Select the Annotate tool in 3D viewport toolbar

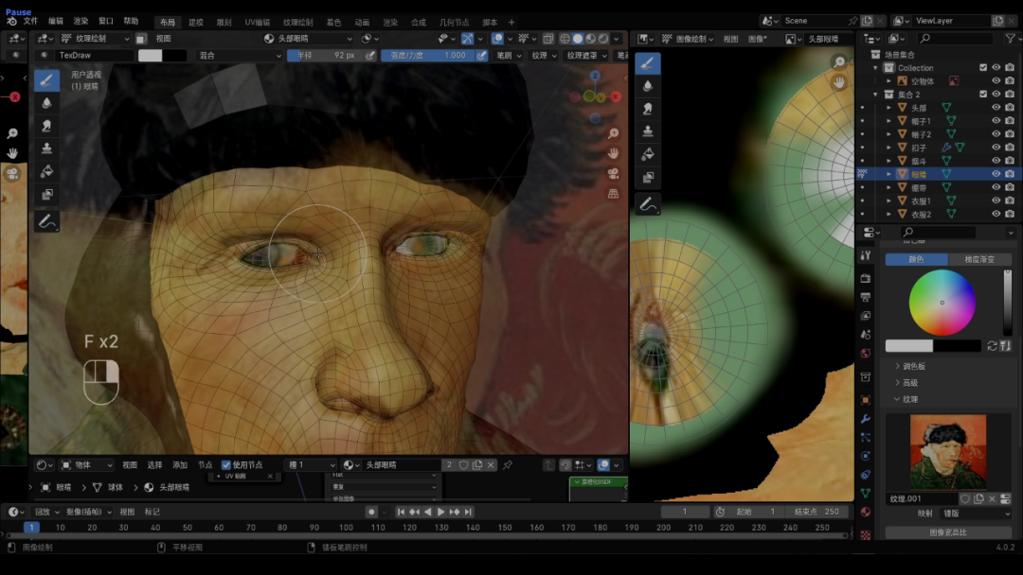(46, 221)
